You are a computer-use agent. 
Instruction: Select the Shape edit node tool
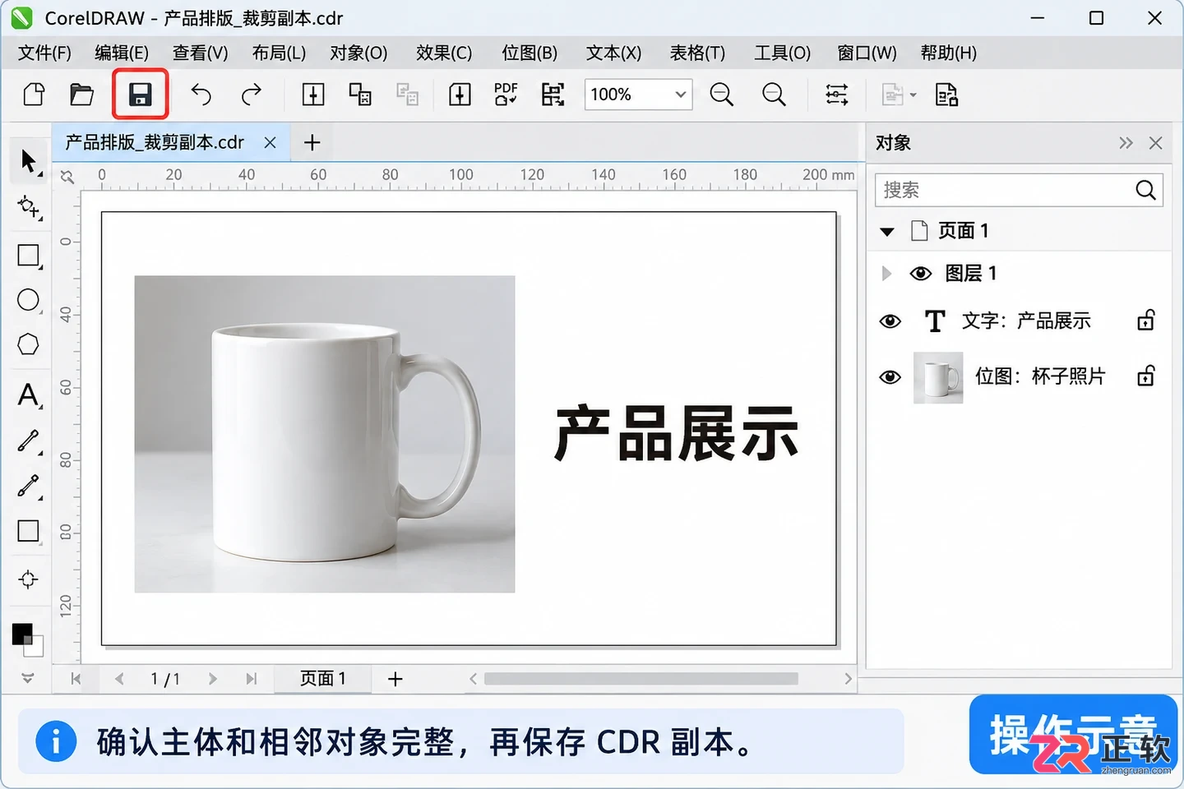29,207
